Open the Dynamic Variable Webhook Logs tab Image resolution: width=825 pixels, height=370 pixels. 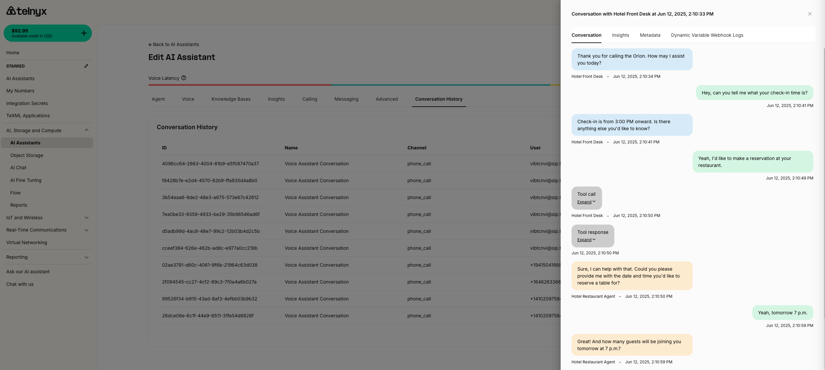[707, 35]
